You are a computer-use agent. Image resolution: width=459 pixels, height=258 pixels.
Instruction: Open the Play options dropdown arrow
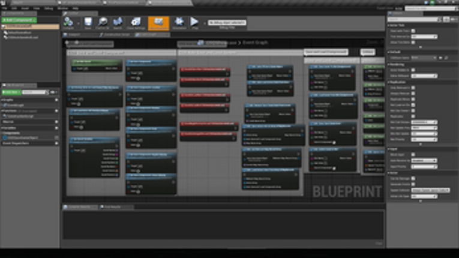tap(205, 23)
